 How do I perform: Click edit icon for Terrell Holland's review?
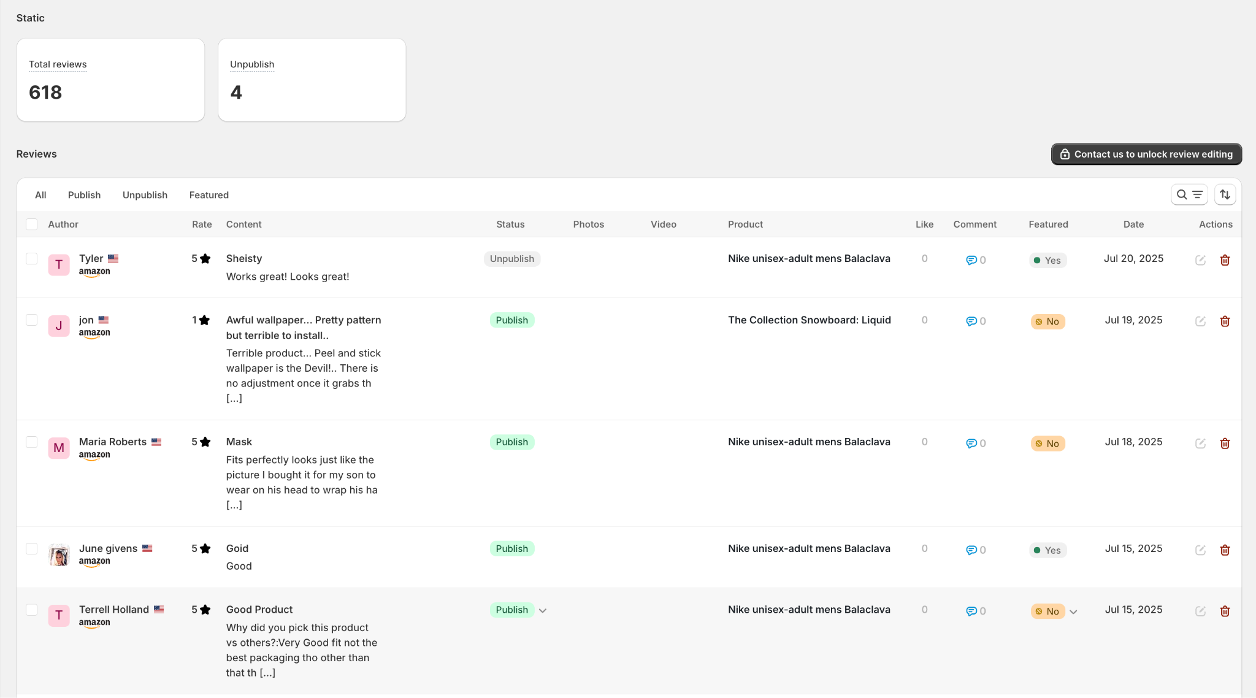click(1200, 611)
